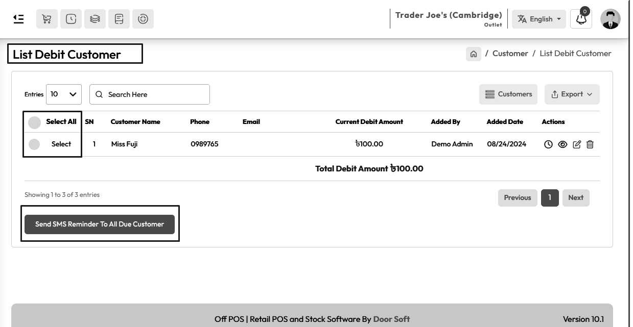
Task: Open the stacked layers icon
Action: pyautogui.click(x=95, y=19)
